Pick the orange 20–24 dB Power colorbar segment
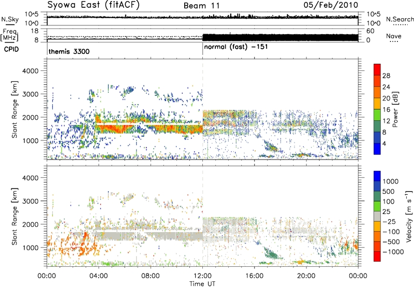Image resolution: width=414 pixels, height=287 pixels. click(377, 92)
